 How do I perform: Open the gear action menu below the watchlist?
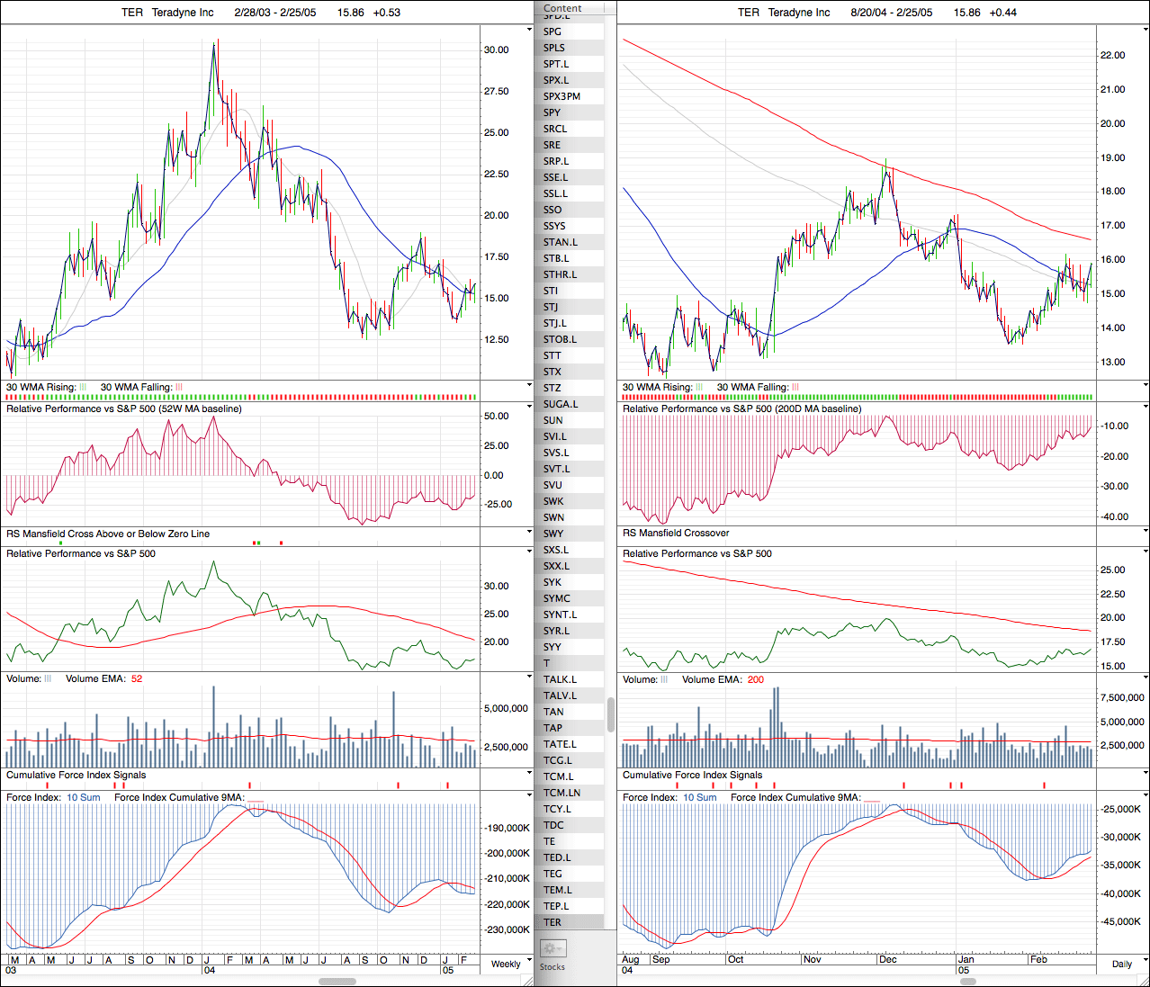[553, 948]
